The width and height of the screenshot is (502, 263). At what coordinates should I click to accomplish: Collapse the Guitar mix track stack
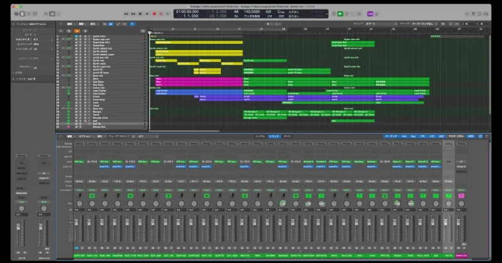(x=63, y=88)
